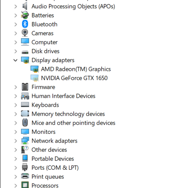This screenshot has height=188, width=172.
Task: Click the Other devices unknown-device icon
Action: [25, 149]
